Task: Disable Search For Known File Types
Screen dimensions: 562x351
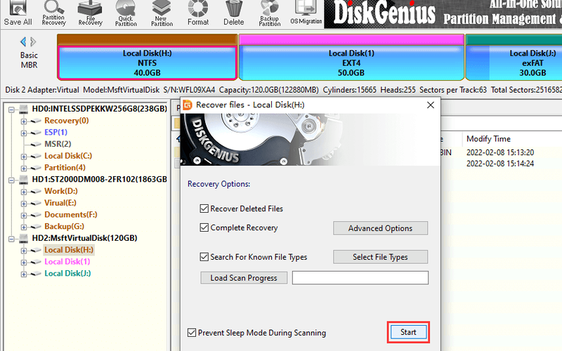Action: (x=204, y=257)
